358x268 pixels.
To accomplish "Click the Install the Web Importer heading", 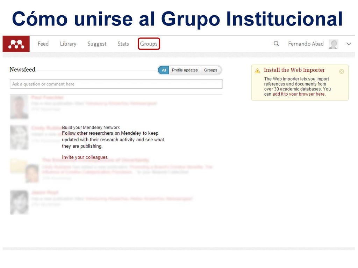I will pos(294,70).
